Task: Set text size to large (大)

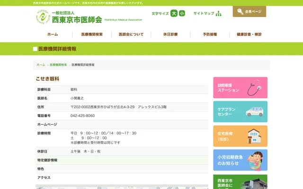Action: pyautogui.click(x=174, y=13)
